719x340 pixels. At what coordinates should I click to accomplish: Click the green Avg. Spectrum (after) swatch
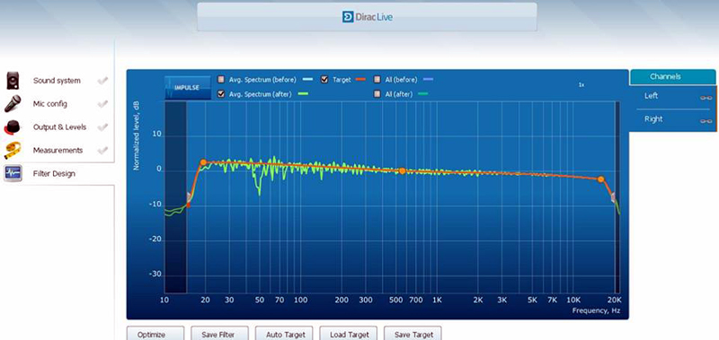pos(303,94)
